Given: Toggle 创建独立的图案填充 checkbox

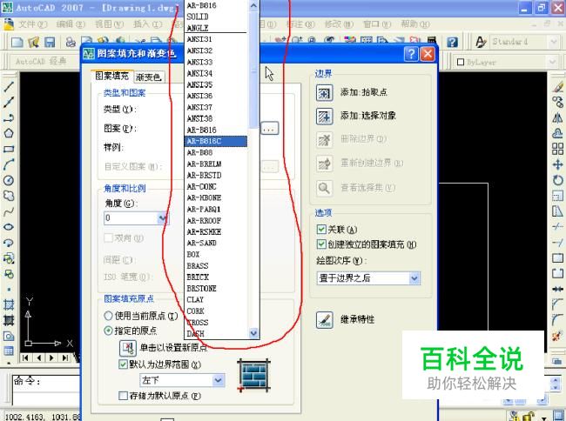Looking at the screenshot, I should 321,244.
